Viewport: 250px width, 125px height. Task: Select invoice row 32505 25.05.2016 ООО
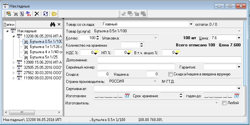pyautogui.click(x=43, y=68)
